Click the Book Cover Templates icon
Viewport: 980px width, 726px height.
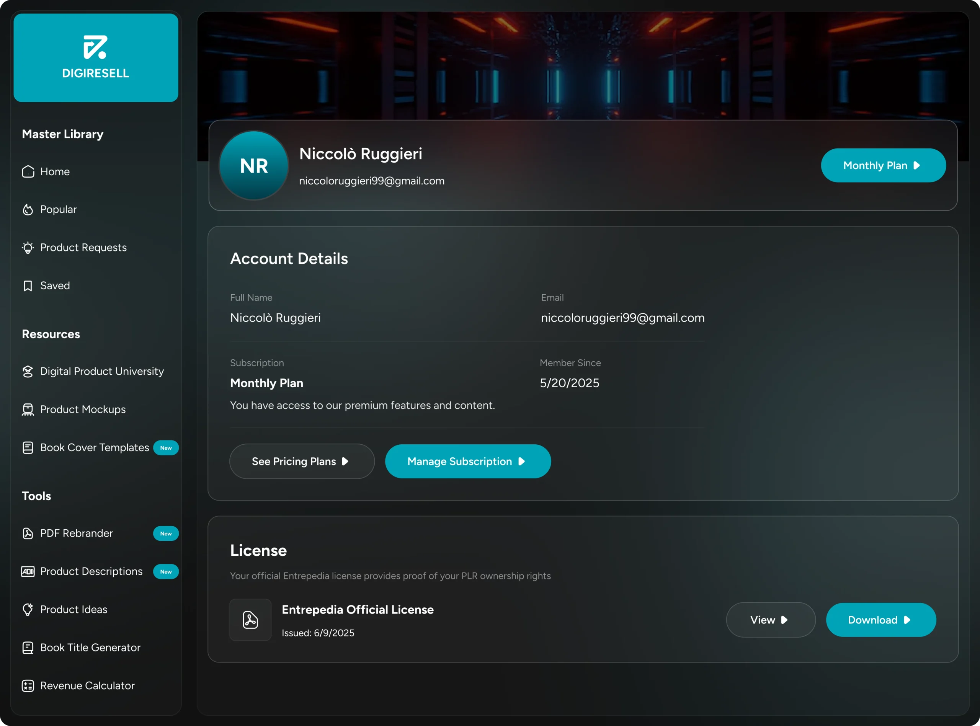pyautogui.click(x=28, y=447)
